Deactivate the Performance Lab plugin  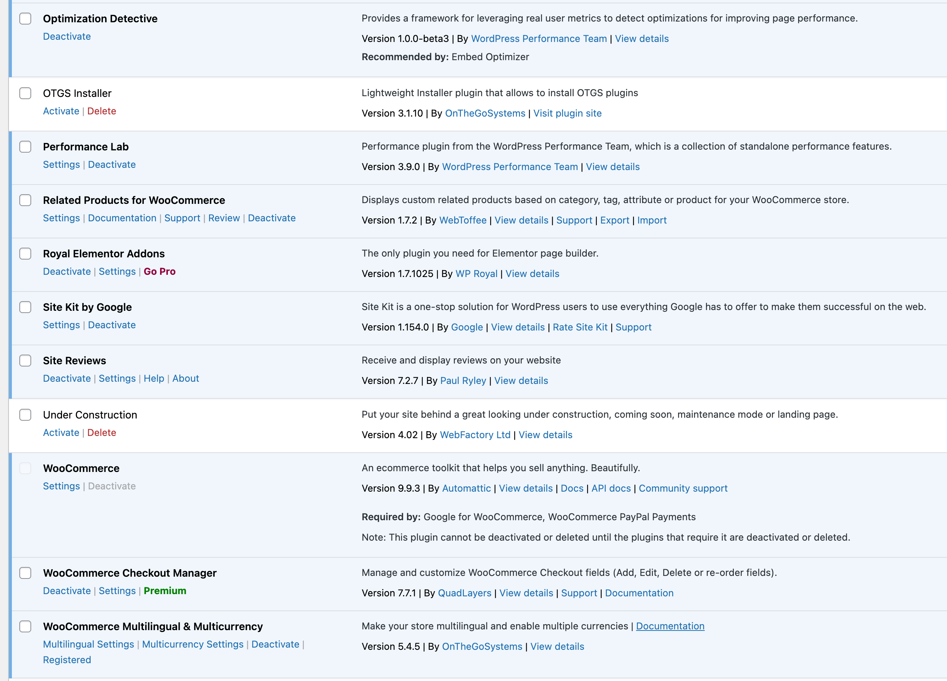pos(112,164)
